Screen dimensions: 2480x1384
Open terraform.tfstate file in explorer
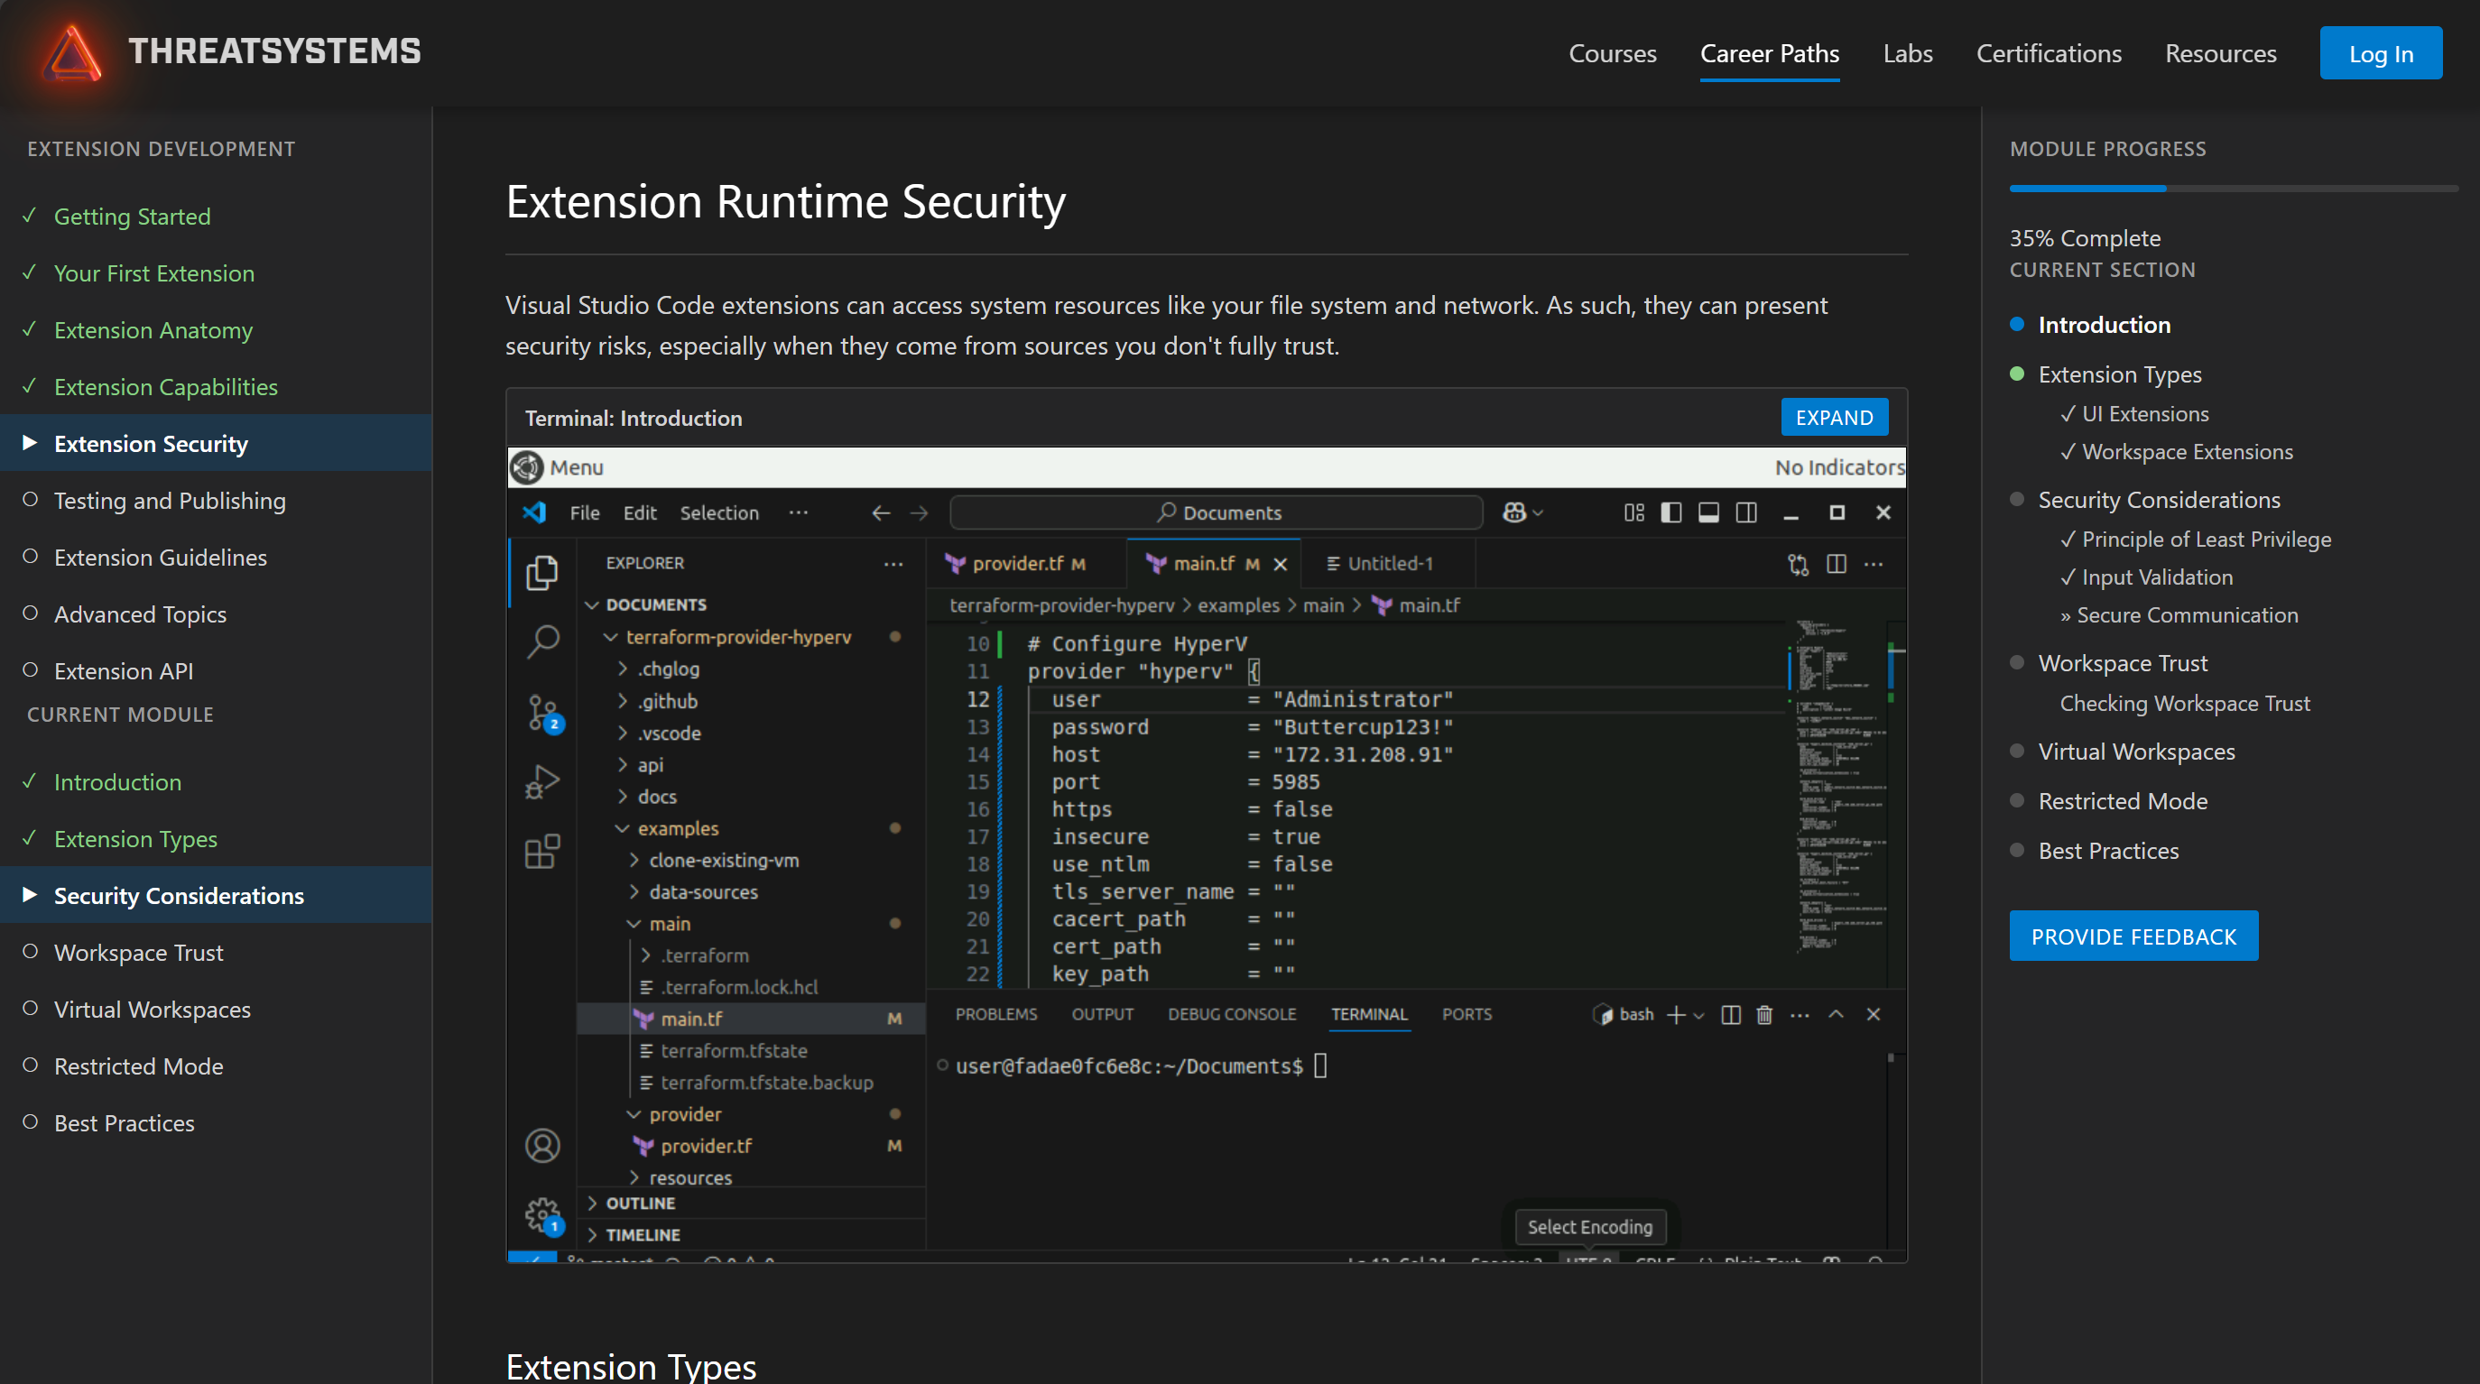734,1051
